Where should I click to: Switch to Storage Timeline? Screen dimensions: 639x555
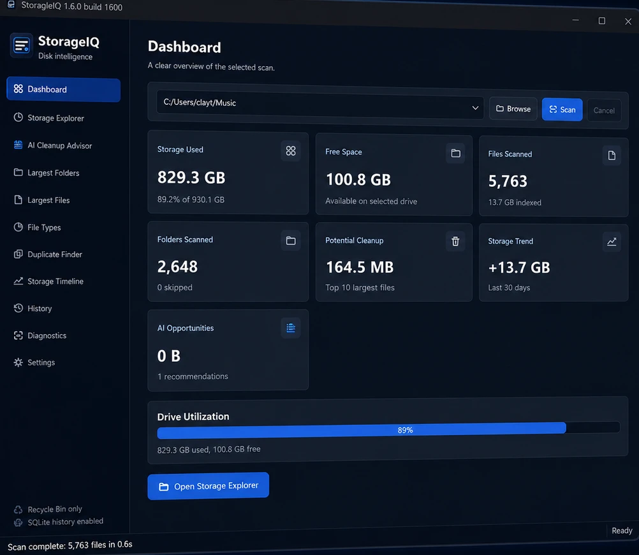(x=64, y=281)
